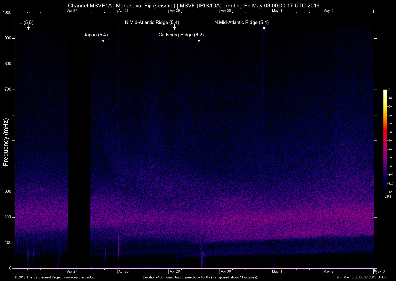This screenshot has width=396, height=281.
Task: Click the dBFS color scale bar
Action: [x=385, y=140]
